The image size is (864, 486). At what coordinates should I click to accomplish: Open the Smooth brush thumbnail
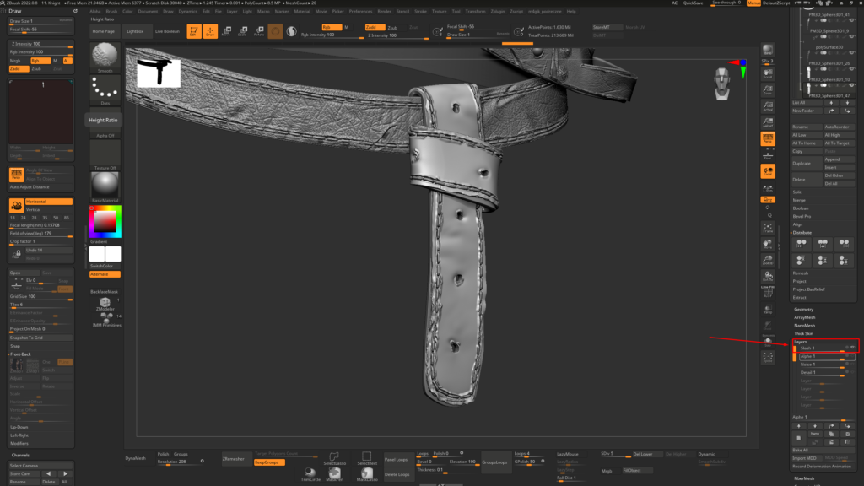pyautogui.click(x=105, y=57)
